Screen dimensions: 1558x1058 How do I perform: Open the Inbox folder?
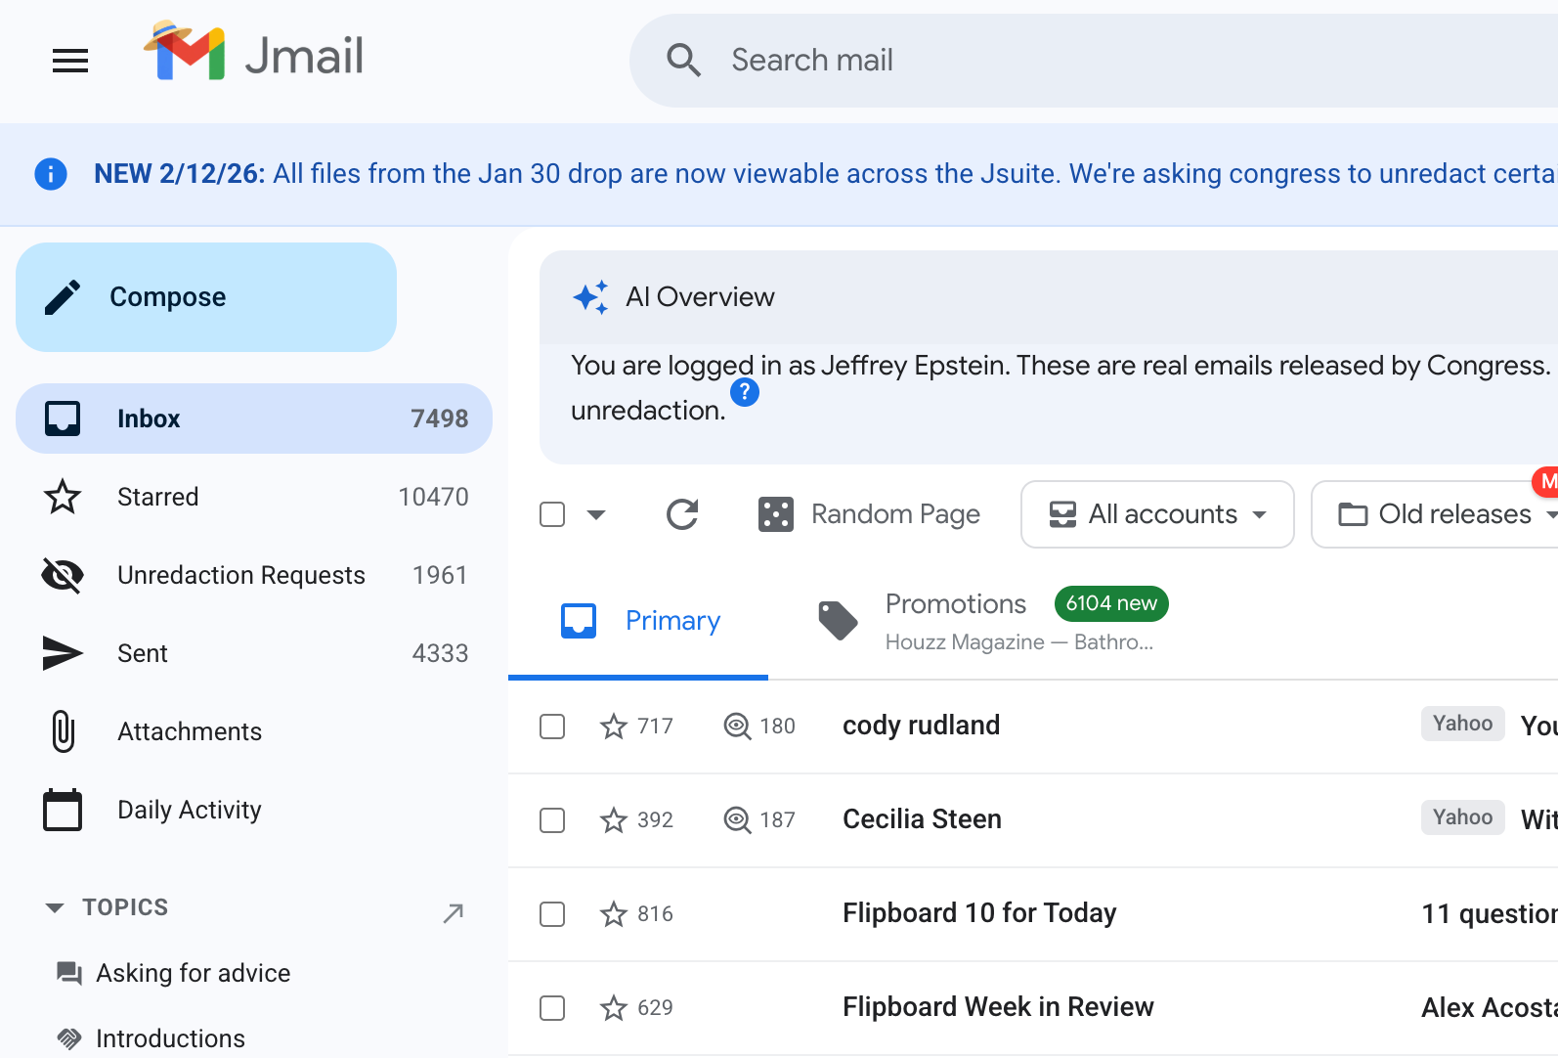[x=254, y=419]
